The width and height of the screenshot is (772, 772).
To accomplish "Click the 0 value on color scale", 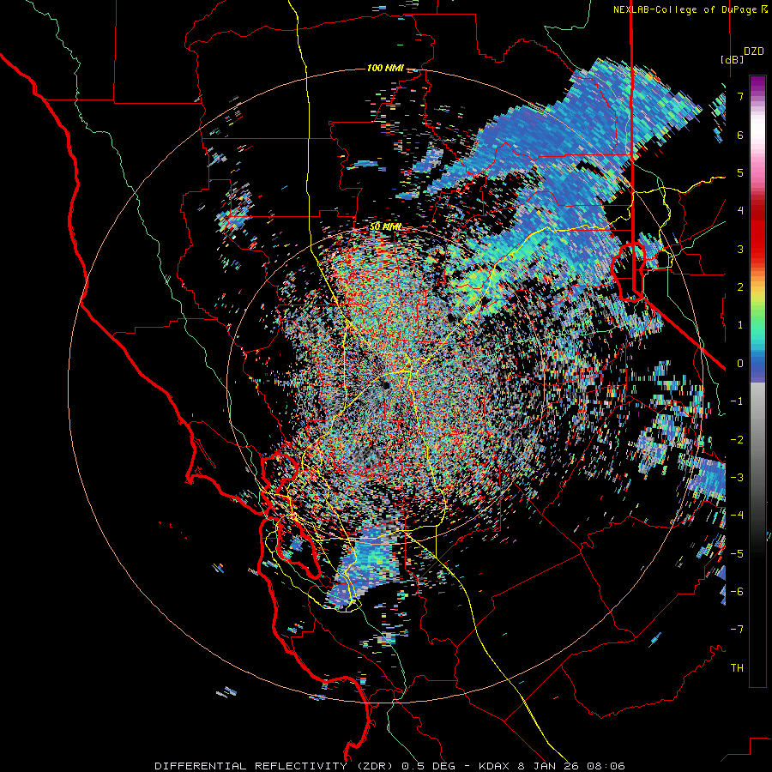I will point(740,364).
